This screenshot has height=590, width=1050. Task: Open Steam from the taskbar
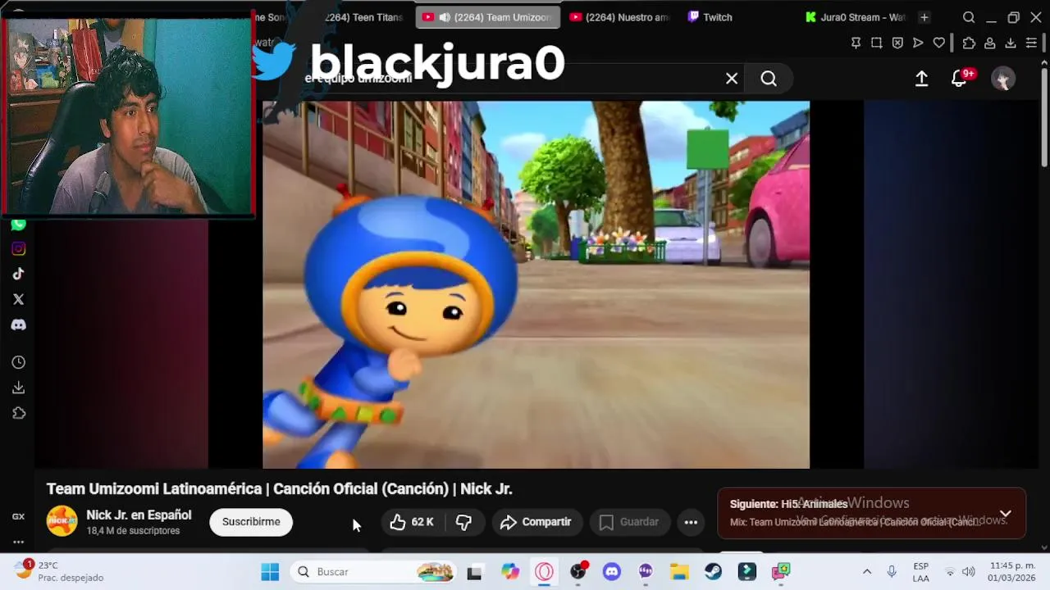(x=713, y=572)
